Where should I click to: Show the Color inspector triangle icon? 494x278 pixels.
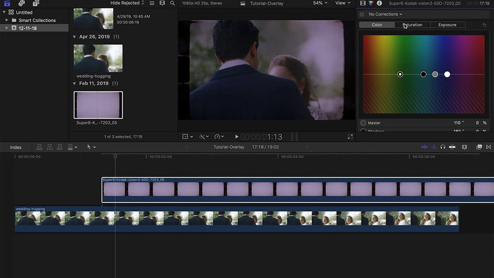point(371,3)
